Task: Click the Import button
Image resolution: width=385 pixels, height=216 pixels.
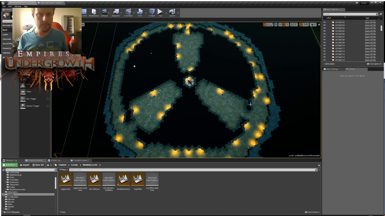Action: 25,165
